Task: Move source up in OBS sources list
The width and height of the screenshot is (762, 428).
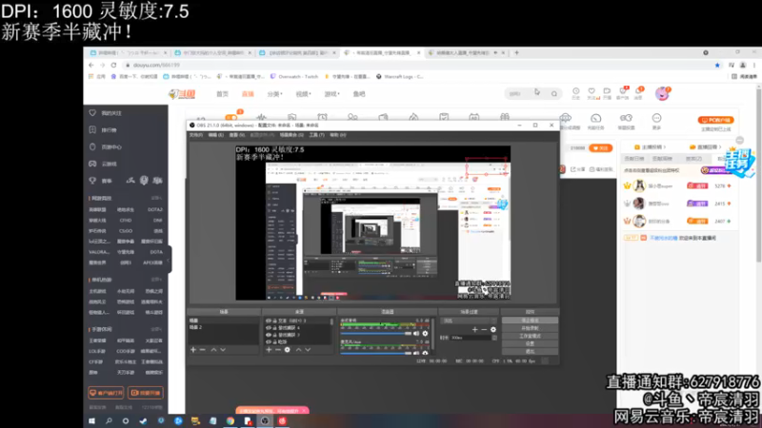Action: click(x=298, y=349)
